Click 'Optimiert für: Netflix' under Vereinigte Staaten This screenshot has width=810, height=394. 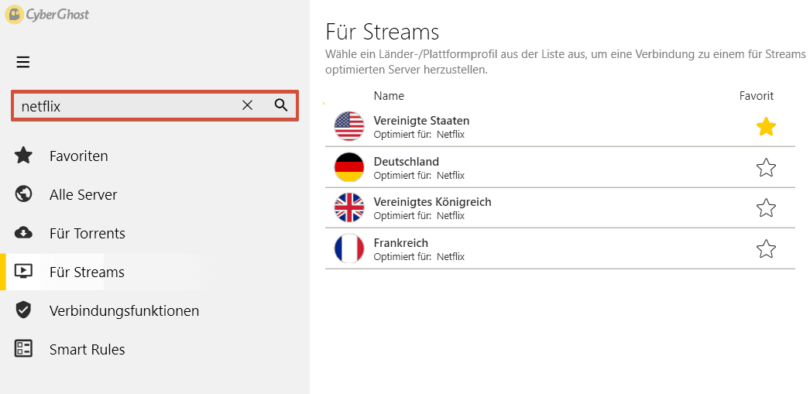419,135
